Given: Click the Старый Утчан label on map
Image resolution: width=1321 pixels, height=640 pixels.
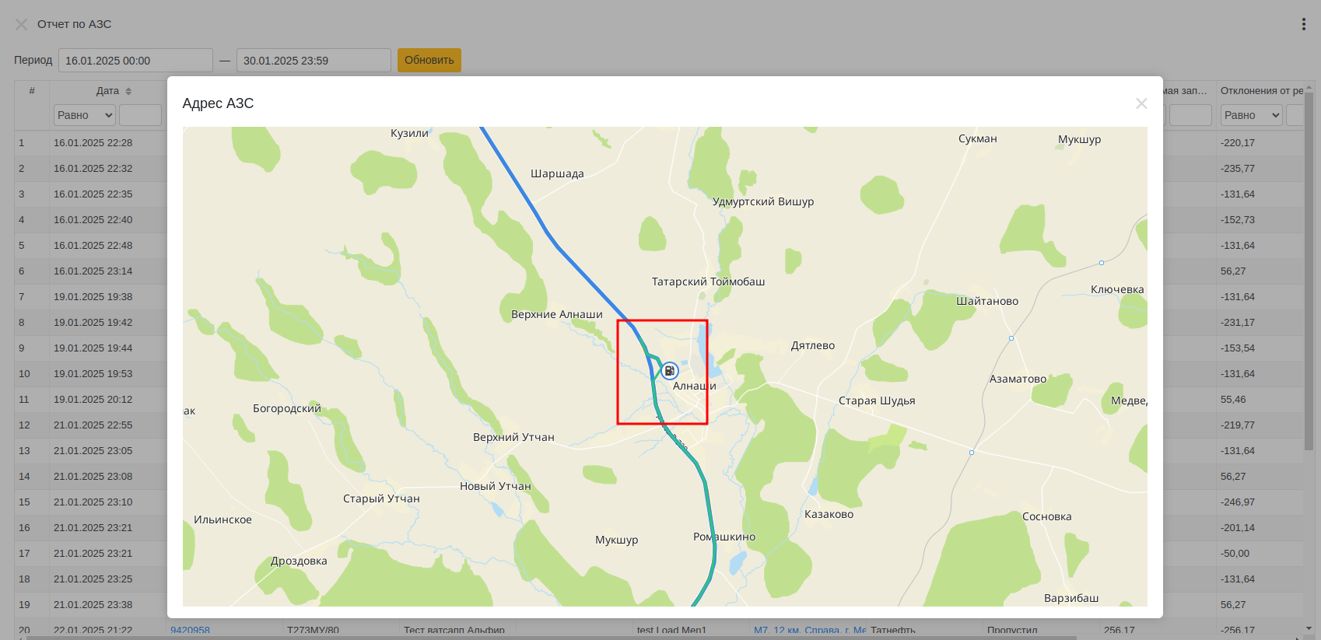Looking at the screenshot, I should (x=381, y=498).
